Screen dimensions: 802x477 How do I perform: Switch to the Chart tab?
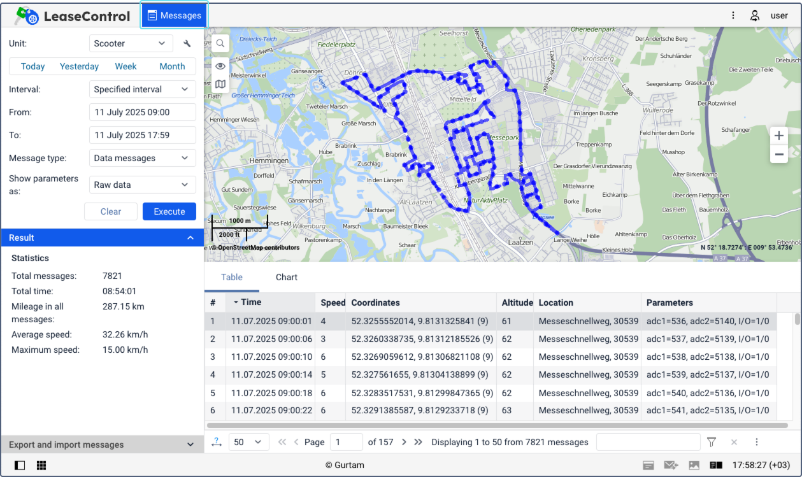(x=287, y=277)
